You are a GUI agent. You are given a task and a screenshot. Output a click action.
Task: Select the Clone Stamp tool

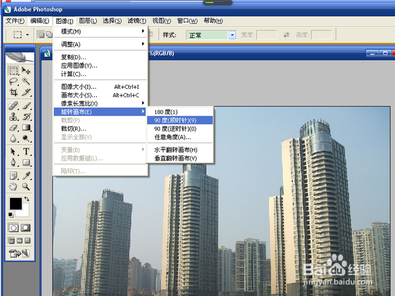click(14, 116)
